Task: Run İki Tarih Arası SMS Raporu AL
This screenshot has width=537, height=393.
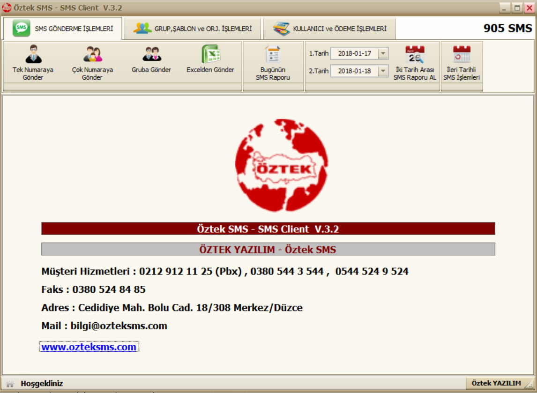Action: click(x=414, y=63)
